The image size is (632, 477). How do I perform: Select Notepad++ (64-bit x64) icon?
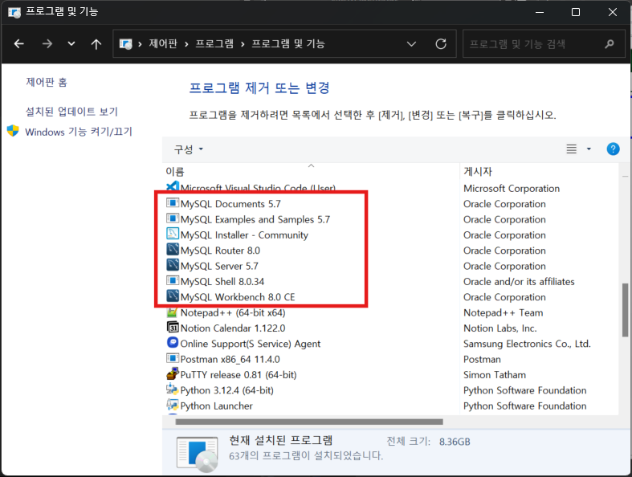(173, 312)
